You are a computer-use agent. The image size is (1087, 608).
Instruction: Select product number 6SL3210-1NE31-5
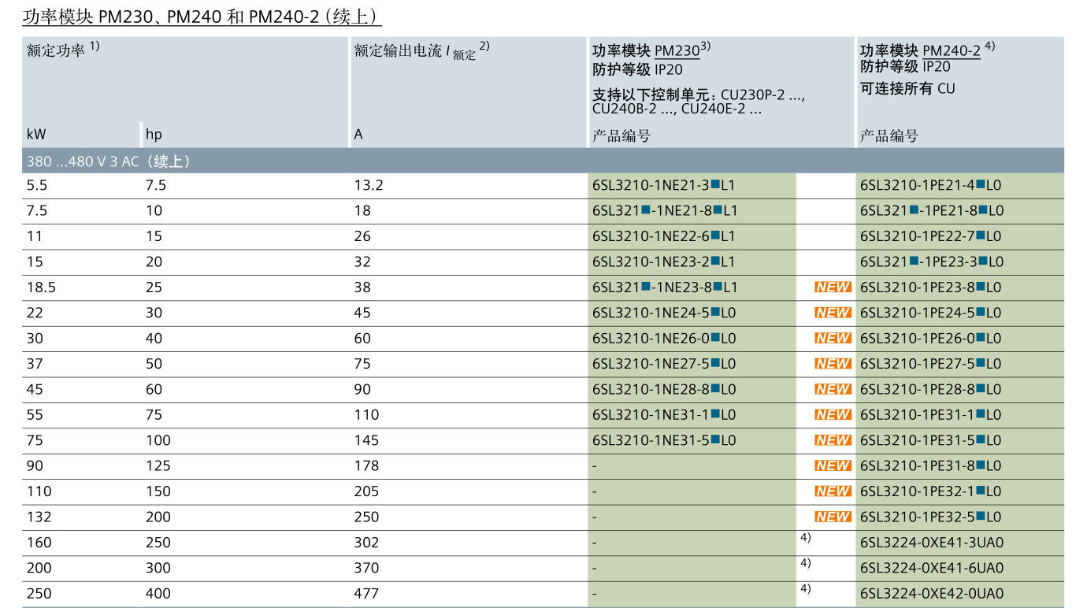pyautogui.click(x=664, y=440)
